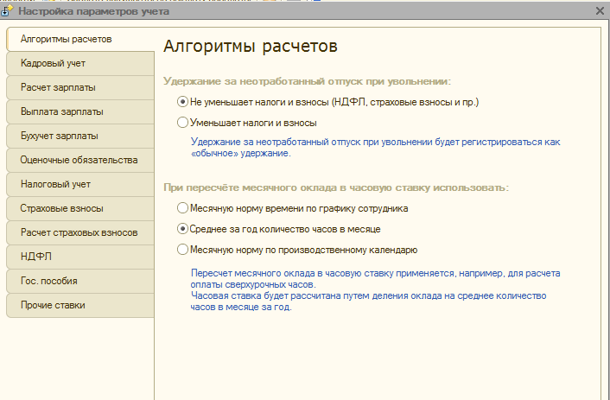Choose 'Месячную норму времени по графику сотрудника'

[x=181, y=208]
